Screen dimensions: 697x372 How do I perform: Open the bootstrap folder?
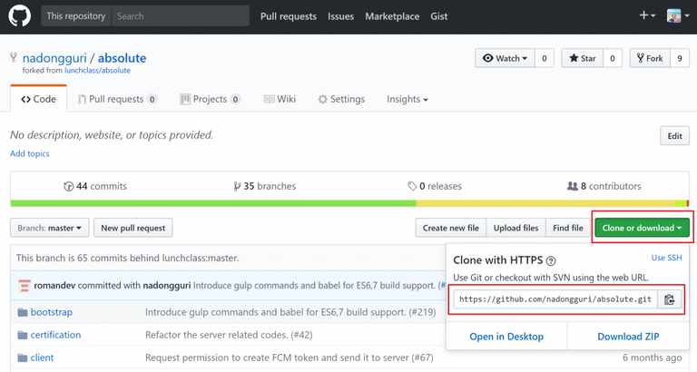pos(51,312)
